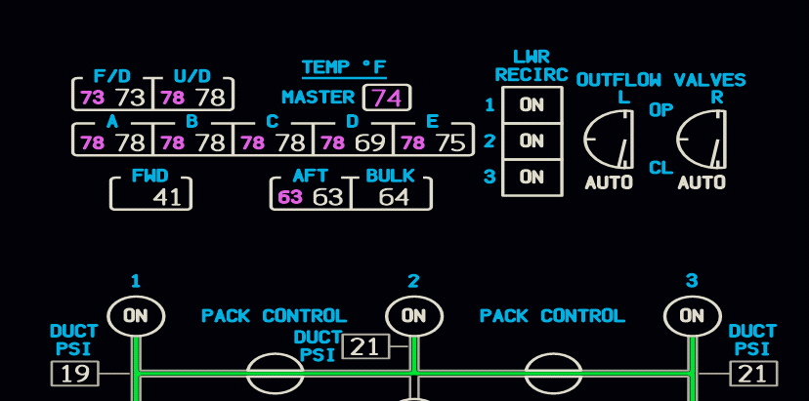Click magenta 73 selected temp in F/D
The image size is (809, 401).
click(93, 98)
